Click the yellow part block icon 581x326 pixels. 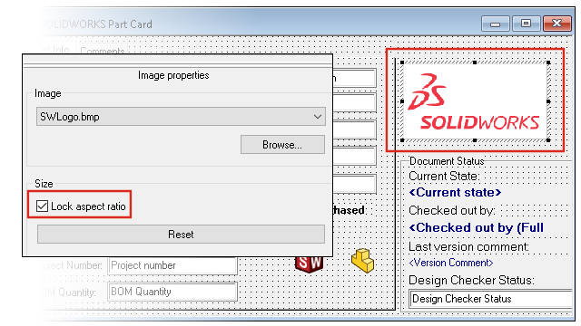click(x=363, y=261)
